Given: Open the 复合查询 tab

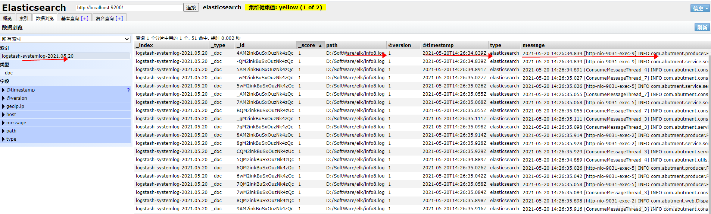Looking at the screenshot, I should click(x=105, y=18).
